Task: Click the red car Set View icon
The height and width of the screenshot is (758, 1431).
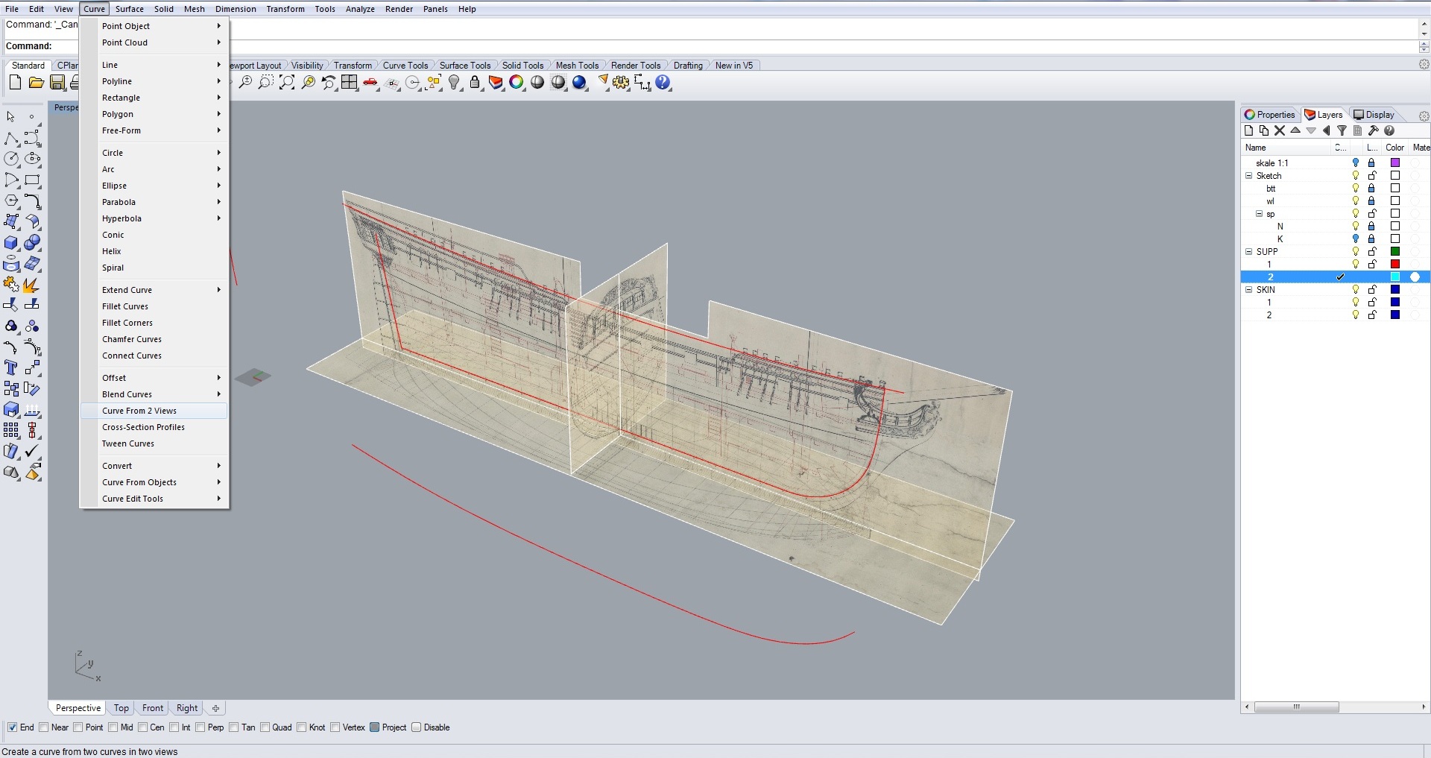Action: coord(370,83)
